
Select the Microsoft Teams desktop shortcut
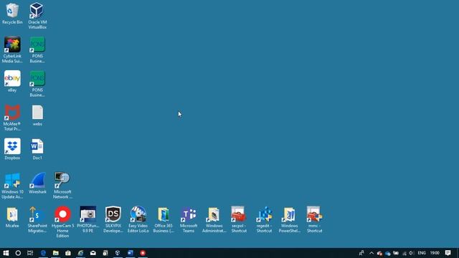point(189,219)
